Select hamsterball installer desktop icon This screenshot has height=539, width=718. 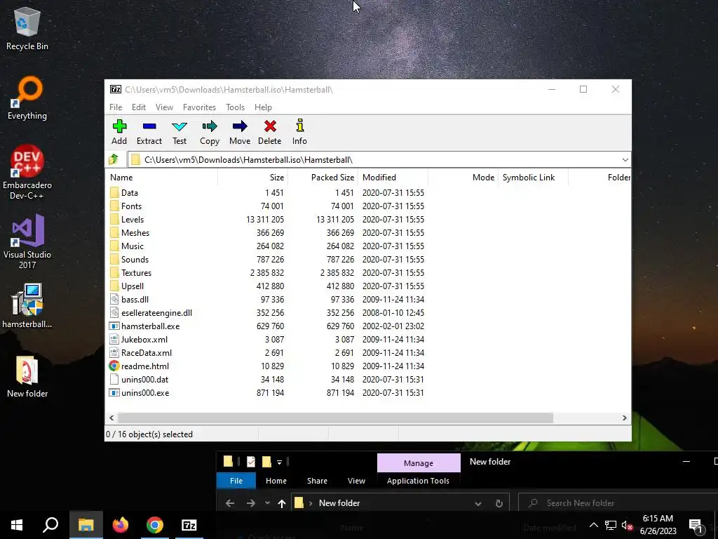pyautogui.click(x=27, y=306)
